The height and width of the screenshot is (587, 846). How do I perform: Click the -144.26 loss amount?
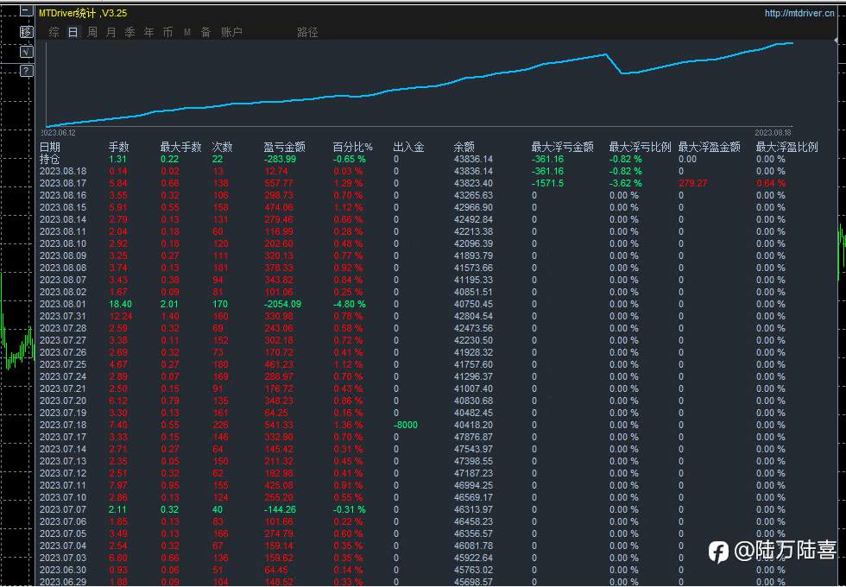(280, 510)
